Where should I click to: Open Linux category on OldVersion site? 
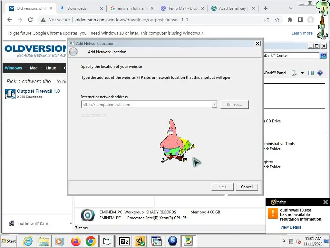coord(51,68)
